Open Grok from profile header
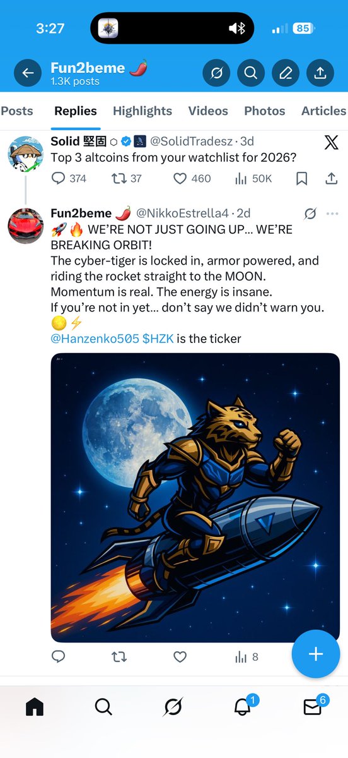The height and width of the screenshot is (758, 348). click(216, 73)
